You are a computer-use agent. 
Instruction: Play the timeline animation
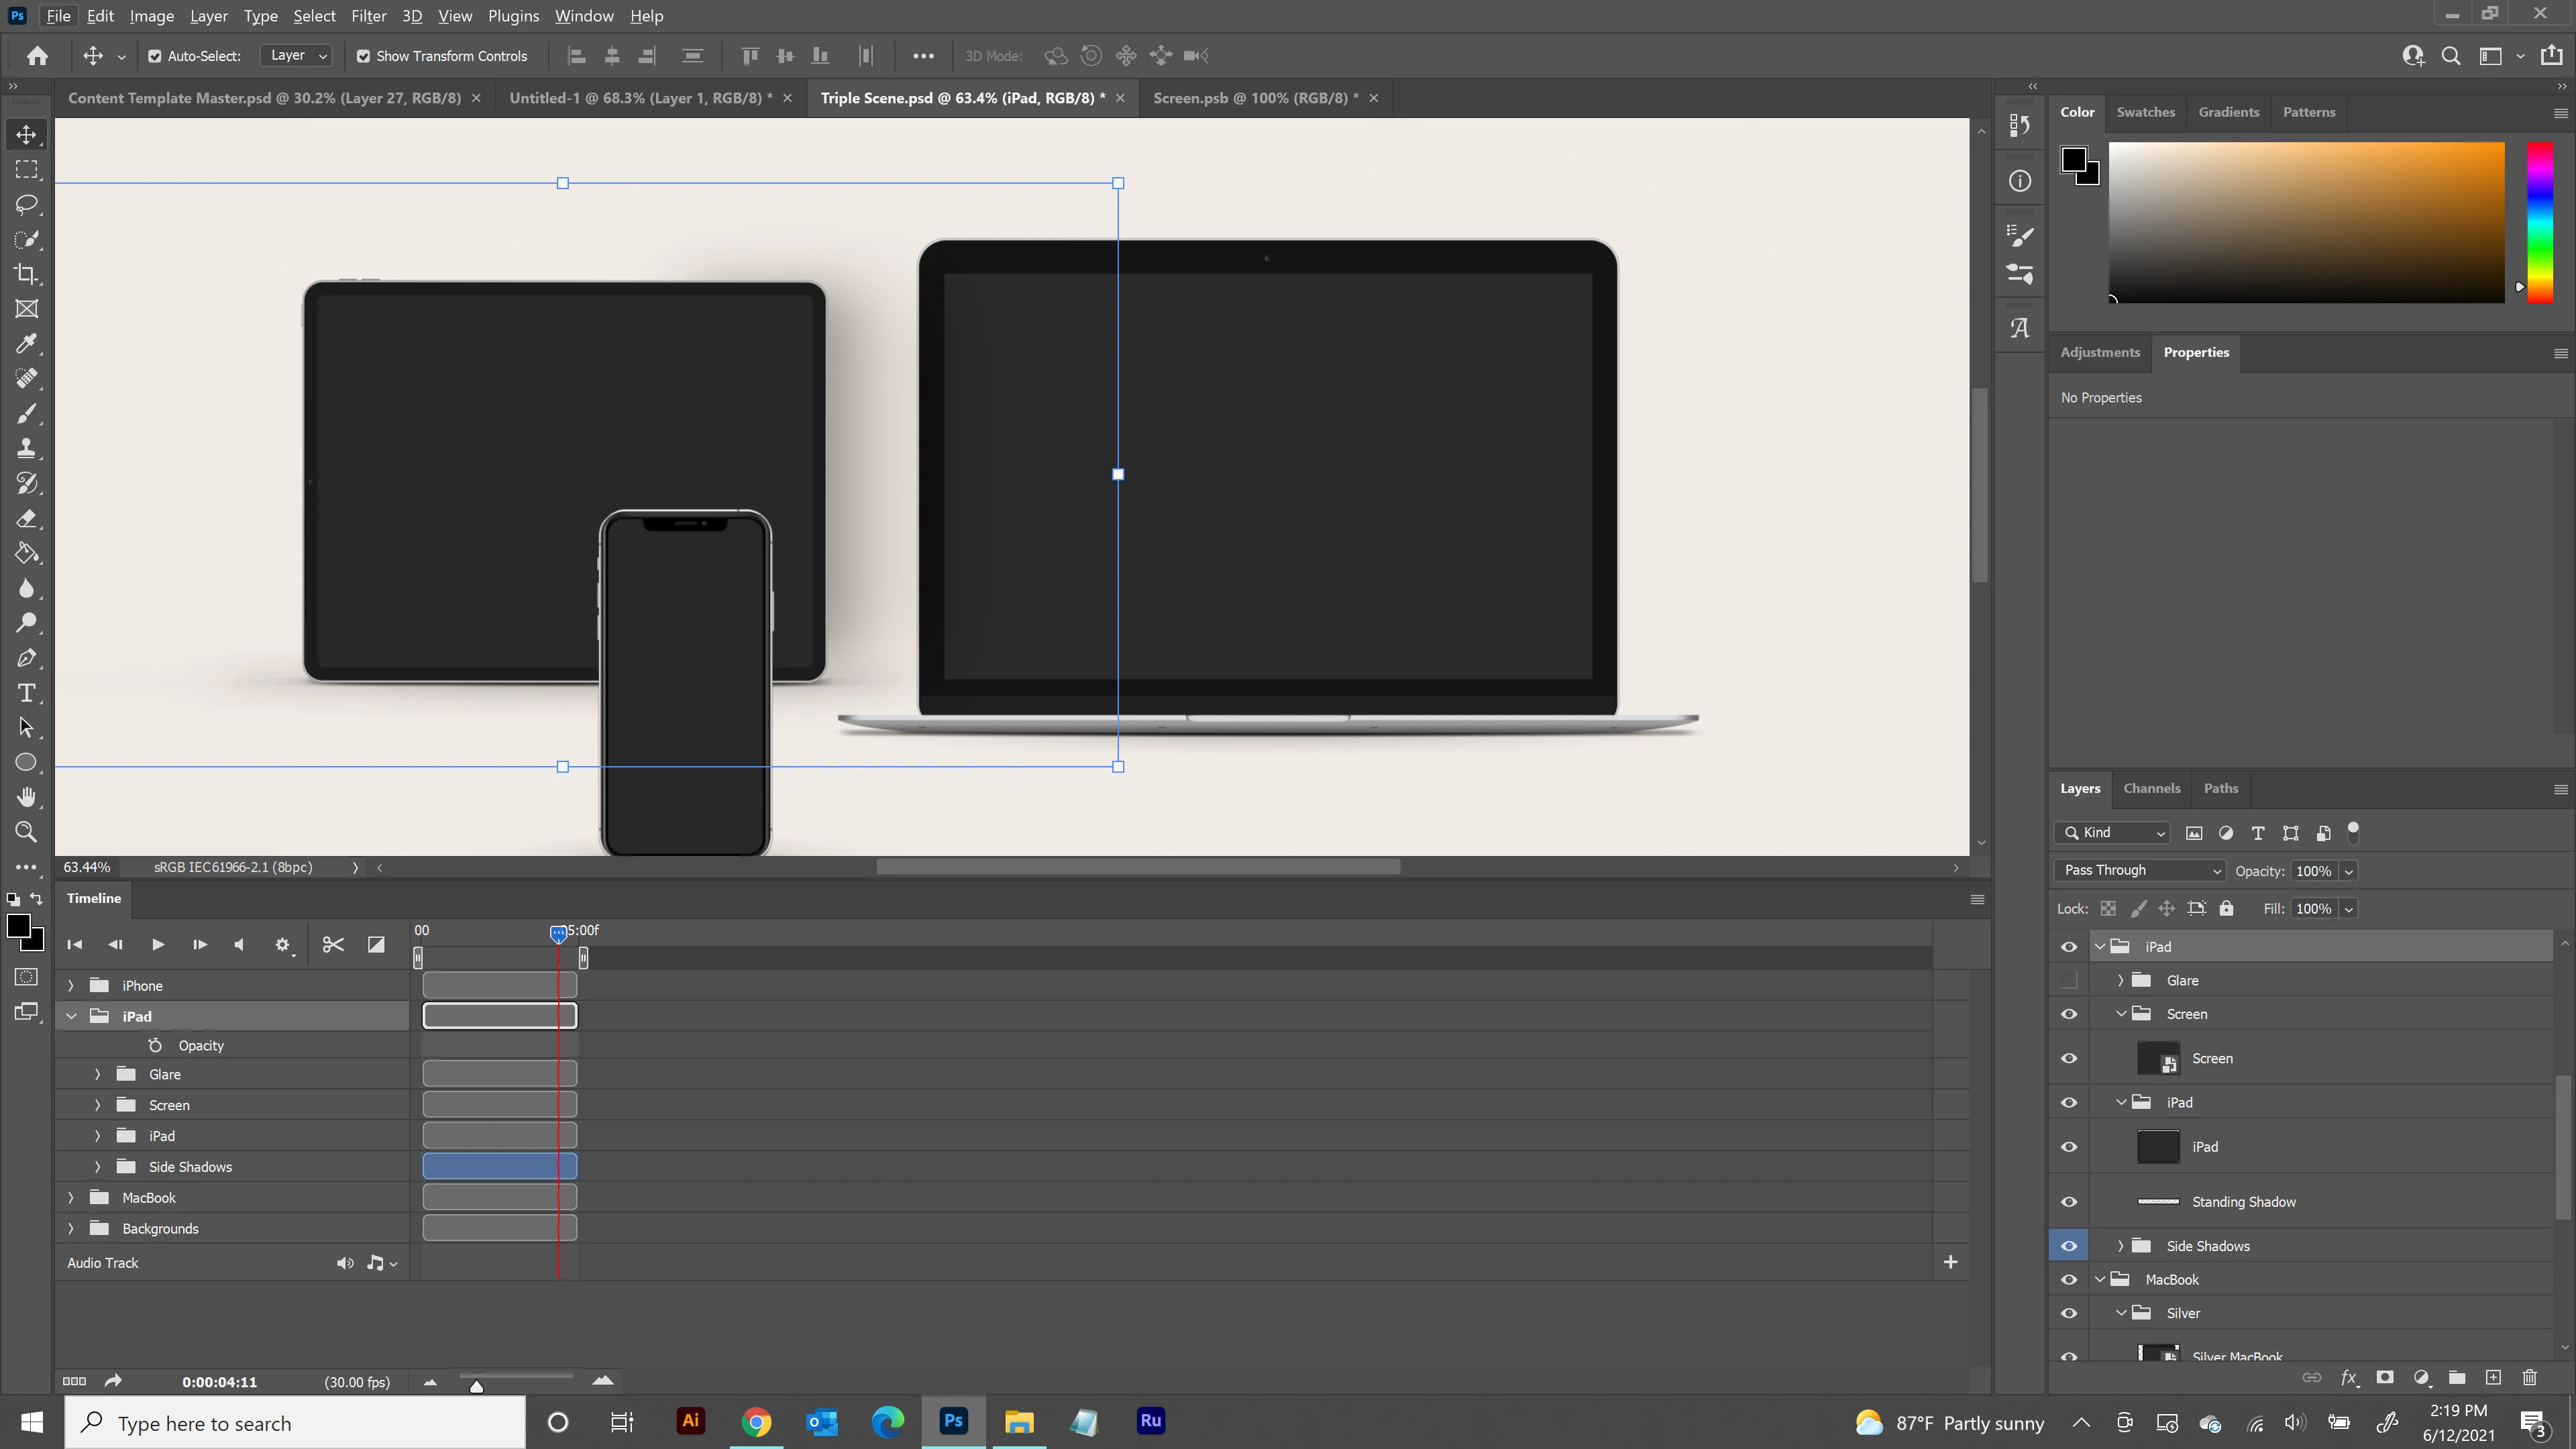click(x=158, y=944)
